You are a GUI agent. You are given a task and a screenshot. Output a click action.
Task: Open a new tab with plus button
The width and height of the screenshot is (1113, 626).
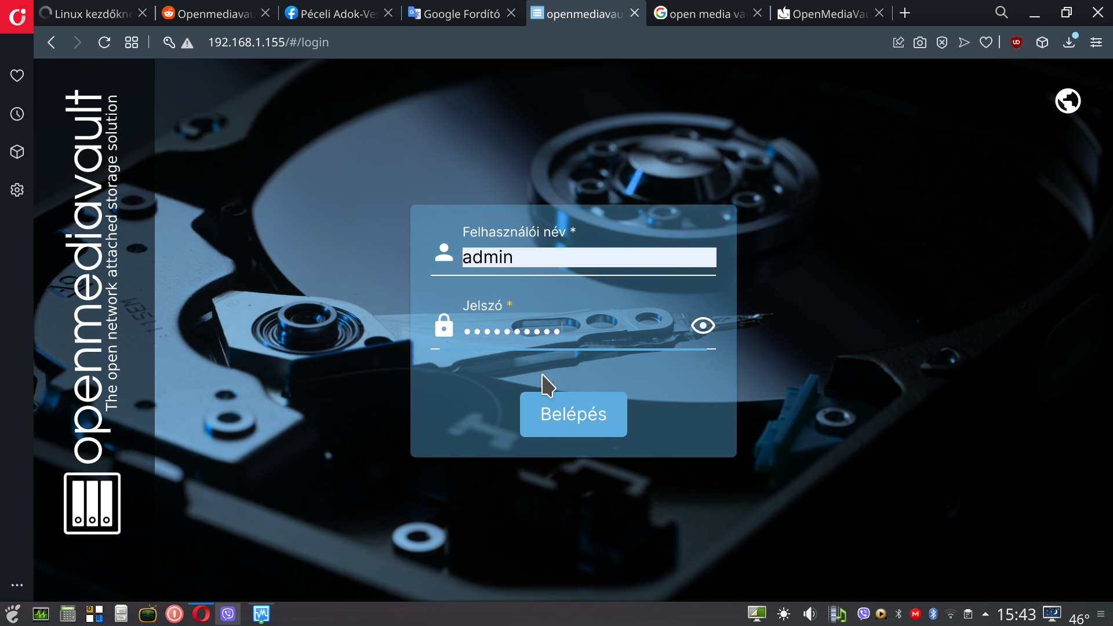coord(905,13)
